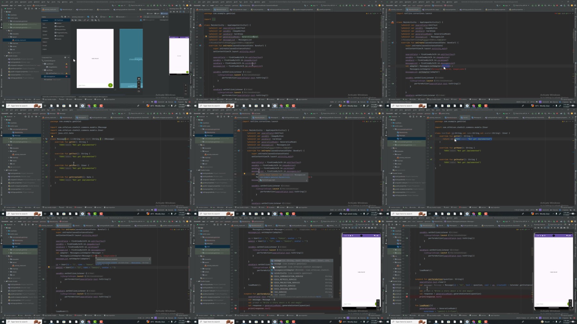577x324 pixels.
Task: Click the green send arrow in layout preview
Action: pos(110,85)
